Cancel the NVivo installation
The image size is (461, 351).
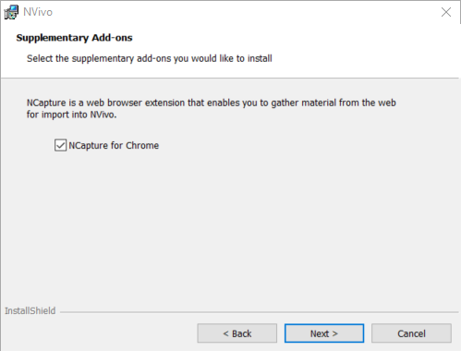pyautogui.click(x=411, y=333)
